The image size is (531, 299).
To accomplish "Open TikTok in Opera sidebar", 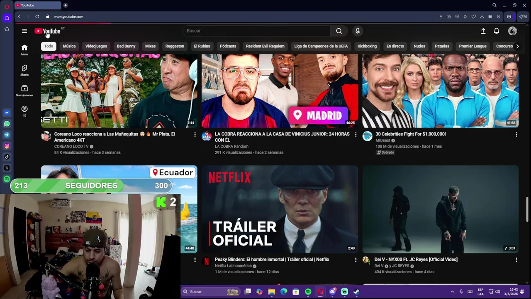I will [7, 157].
